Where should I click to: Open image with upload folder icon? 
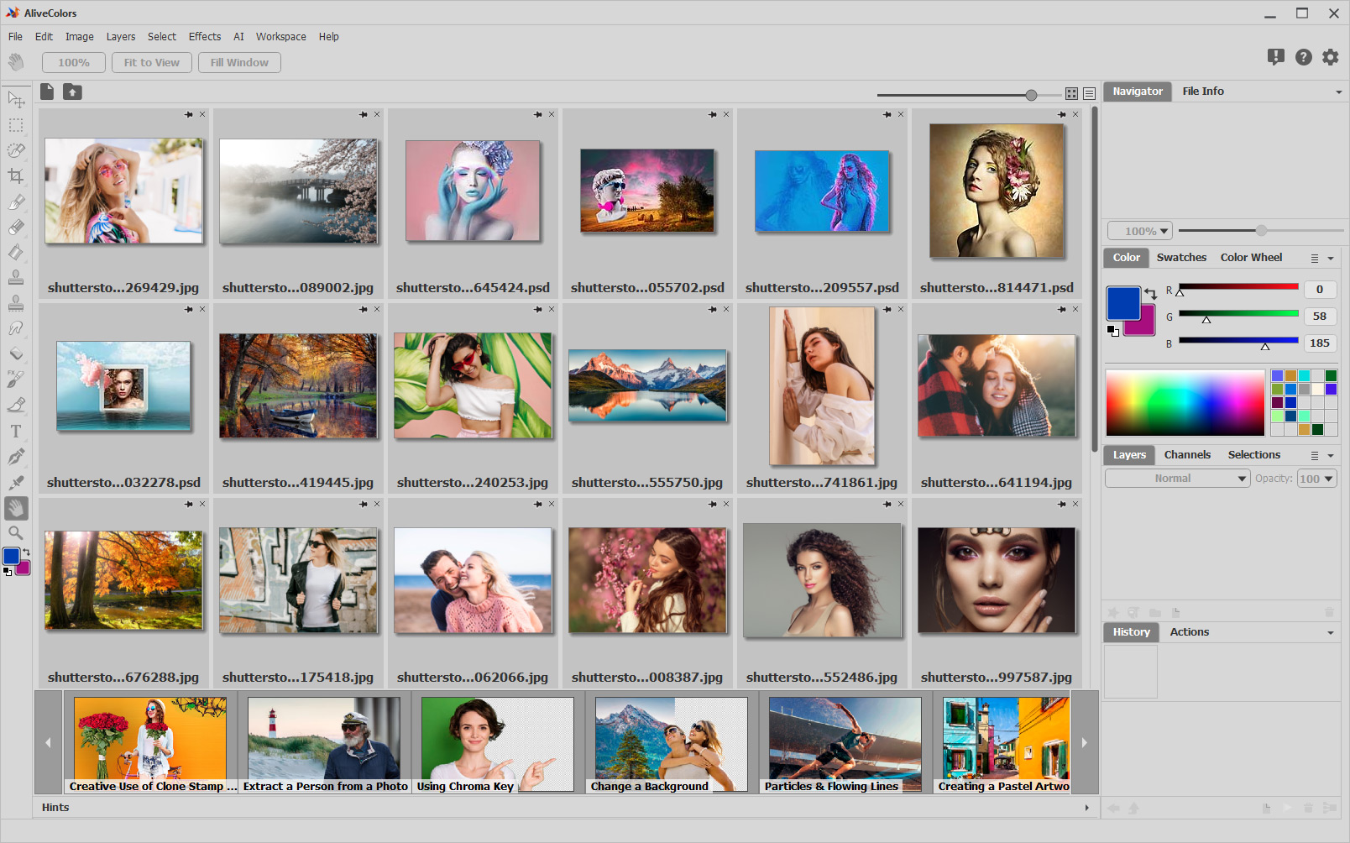coord(73,92)
